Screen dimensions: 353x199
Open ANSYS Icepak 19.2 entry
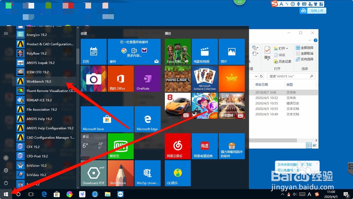coord(44,63)
